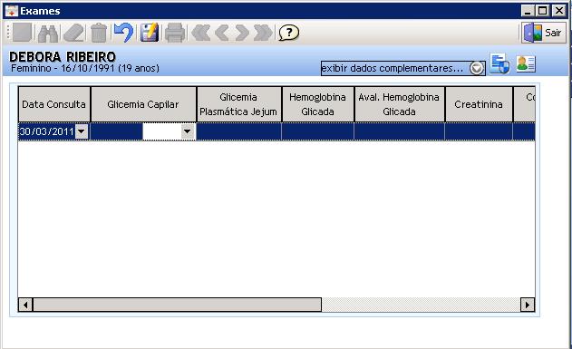This screenshot has height=349, width=572.
Task: Go to previous record left arrow
Action: pyautogui.click(x=222, y=33)
